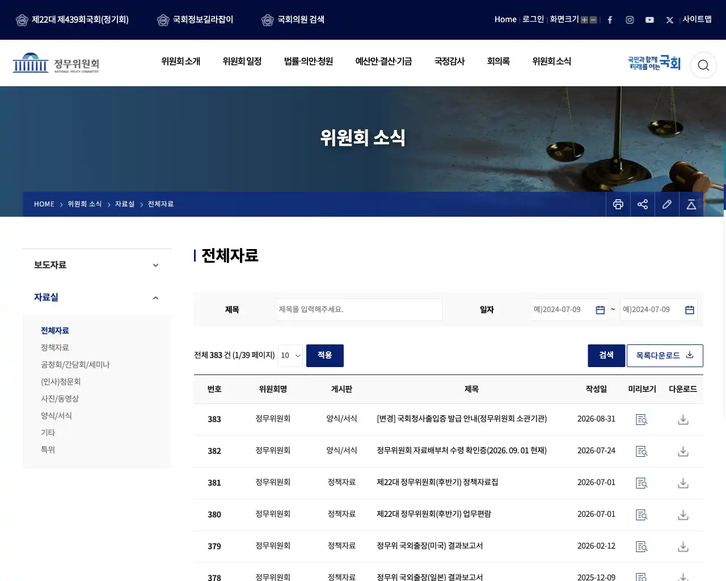Increase screen size with plus icon
This screenshot has height=581, width=726.
[x=584, y=20]
